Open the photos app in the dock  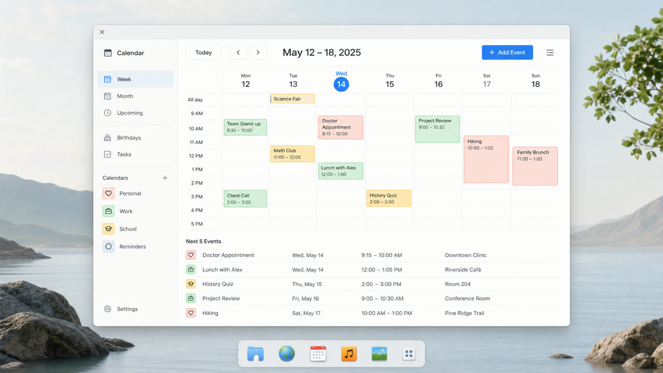tap(380, 354)
